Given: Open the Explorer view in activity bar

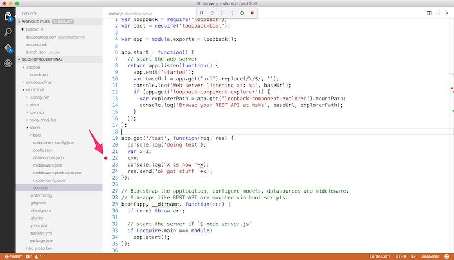Looking at the screenshot, I should click(x=8, y=16).
